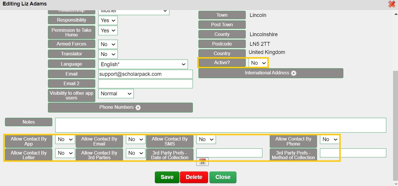This screenshot has height=186, width=398.
Task: Save the contact changes
Action: [x=167, y=177]
